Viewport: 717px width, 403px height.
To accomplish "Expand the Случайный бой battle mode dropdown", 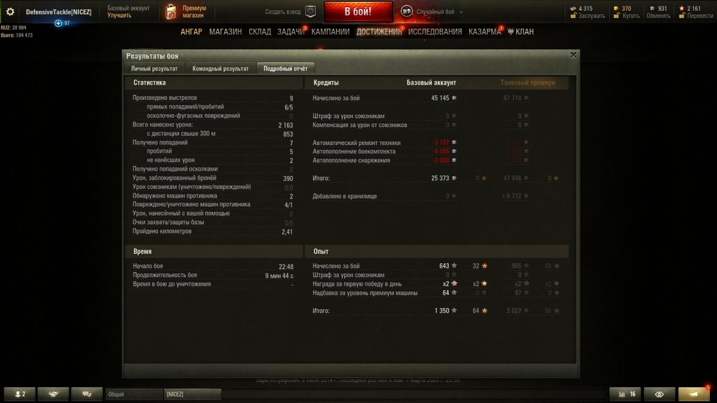I will [x=432, y=11].
